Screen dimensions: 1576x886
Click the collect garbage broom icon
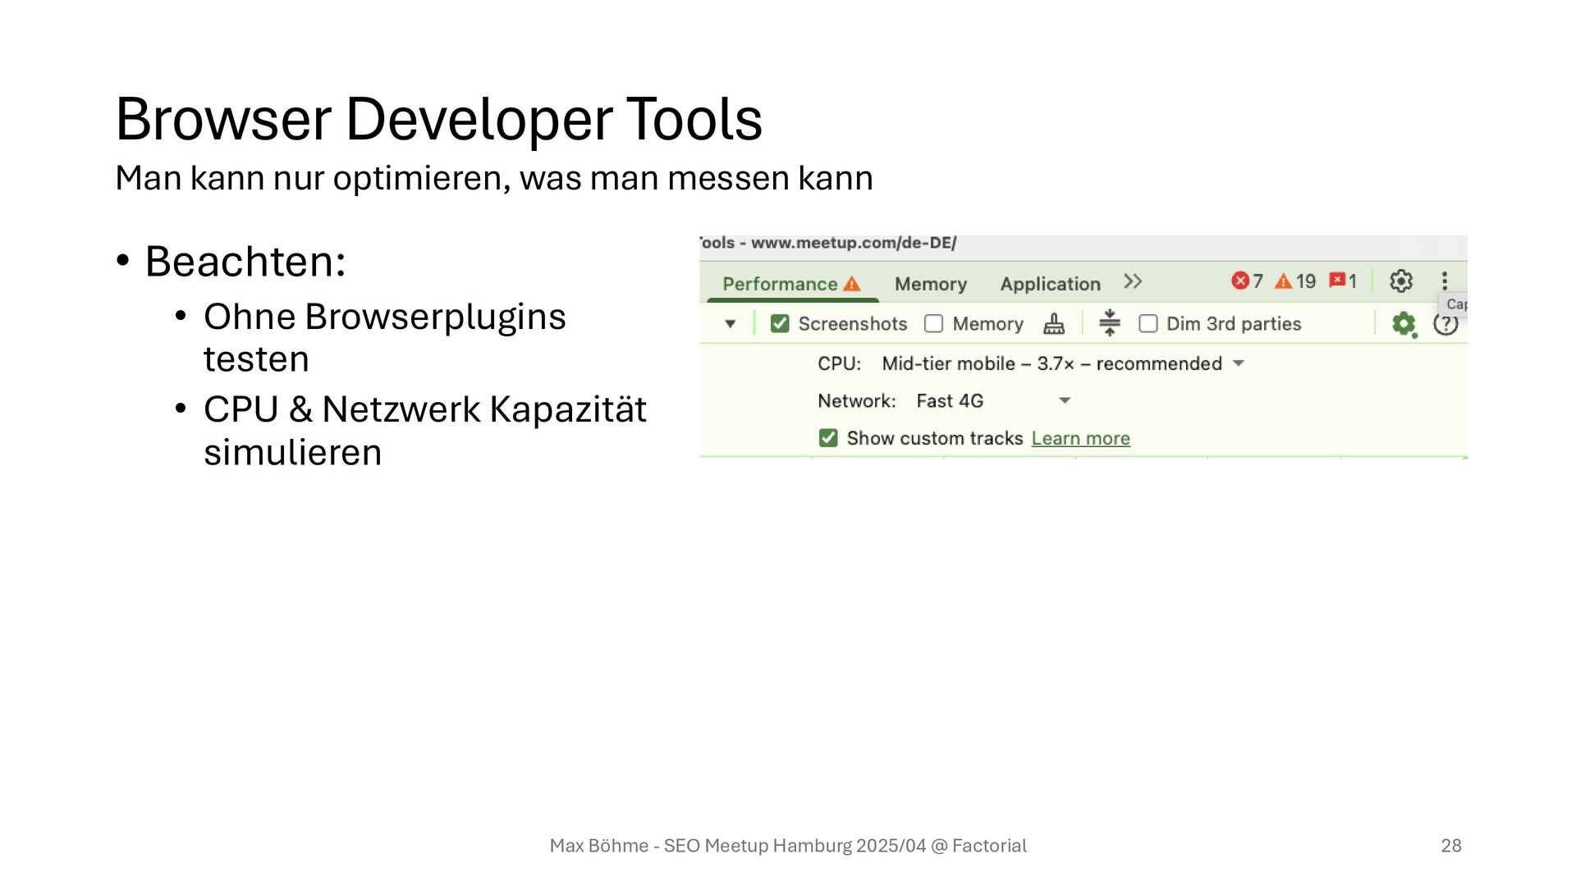click(x=1054, y=325)
